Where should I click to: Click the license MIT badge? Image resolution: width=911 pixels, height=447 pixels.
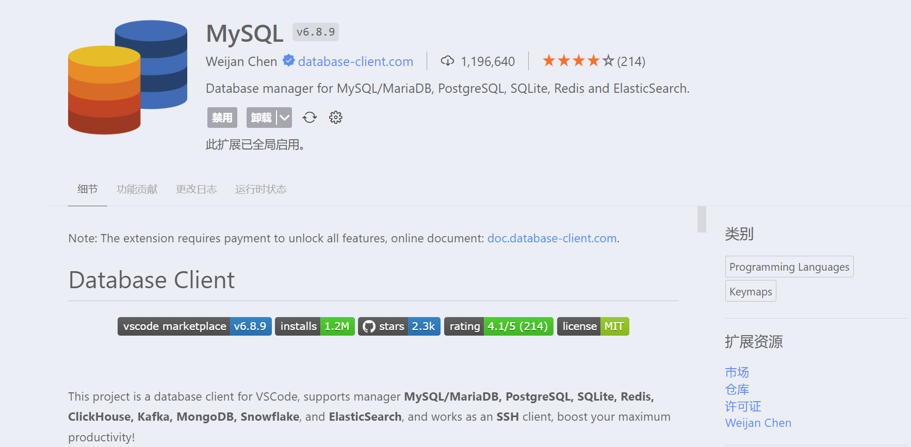coord(593,326)
